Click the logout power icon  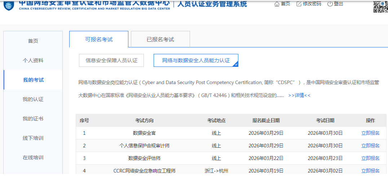[330, 4]
